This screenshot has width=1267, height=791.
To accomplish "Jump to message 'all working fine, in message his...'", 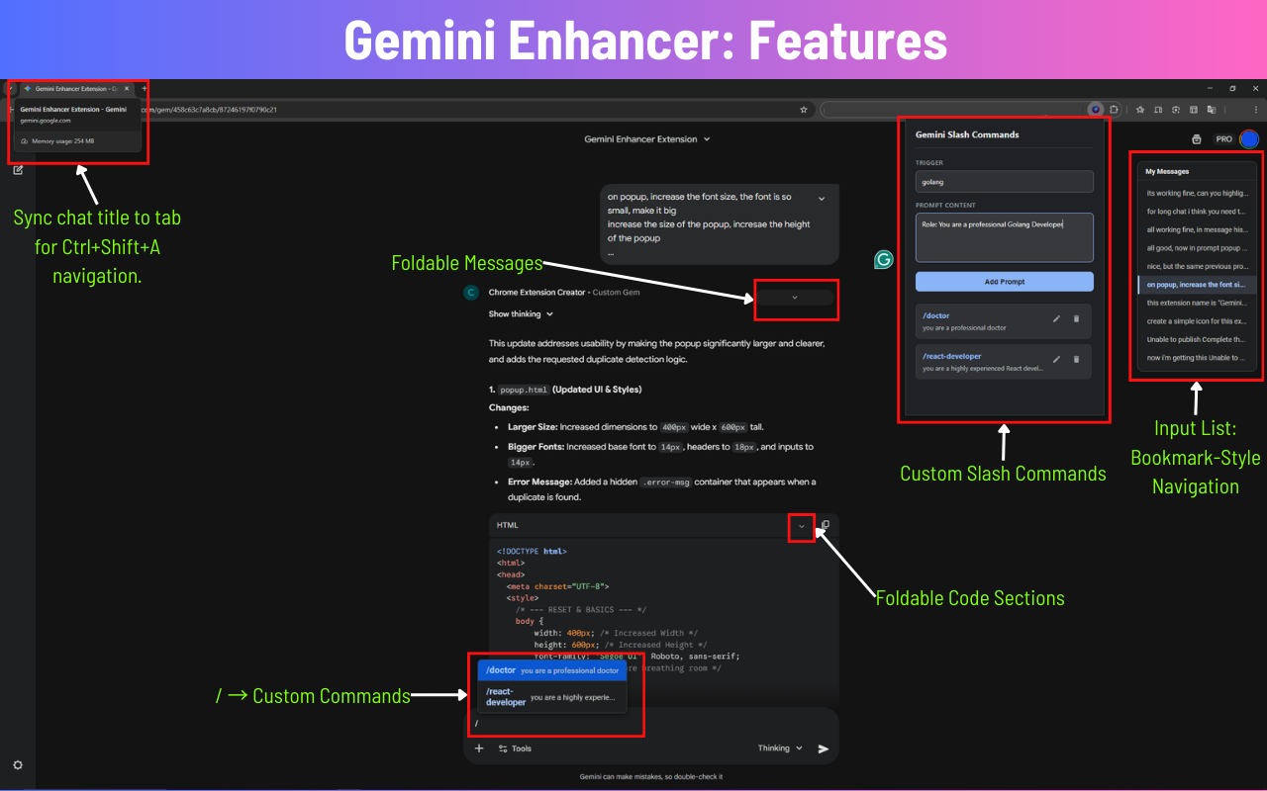I will [1197, 229].
